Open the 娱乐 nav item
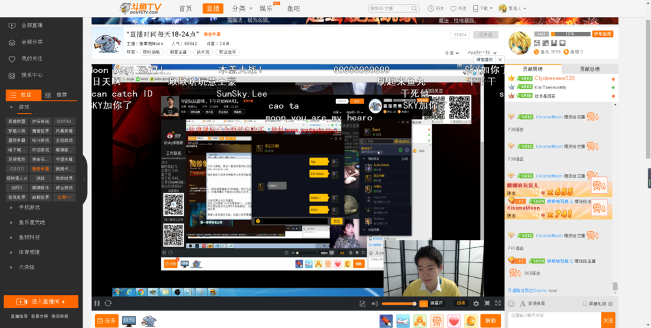651x328 pixels. coord(266,8)
